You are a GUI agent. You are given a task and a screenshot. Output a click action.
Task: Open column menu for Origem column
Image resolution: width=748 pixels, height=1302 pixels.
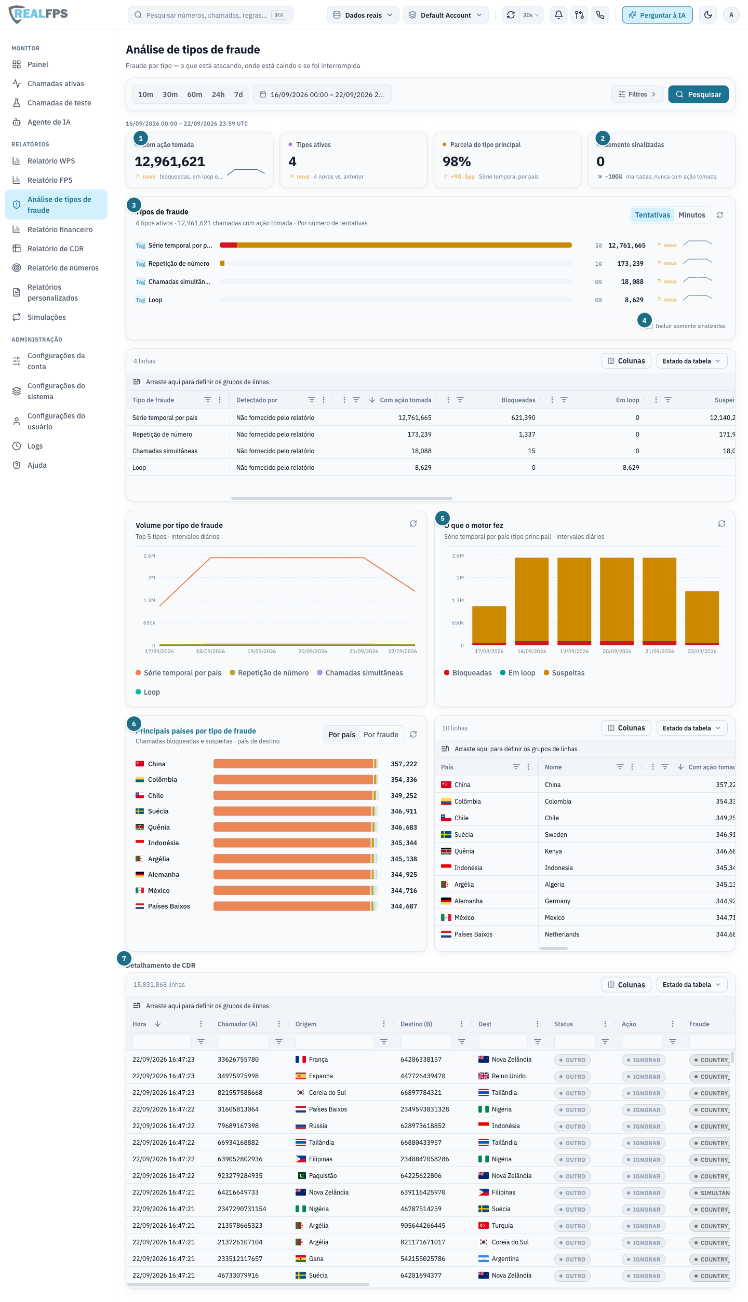(x=384, y=1024)
